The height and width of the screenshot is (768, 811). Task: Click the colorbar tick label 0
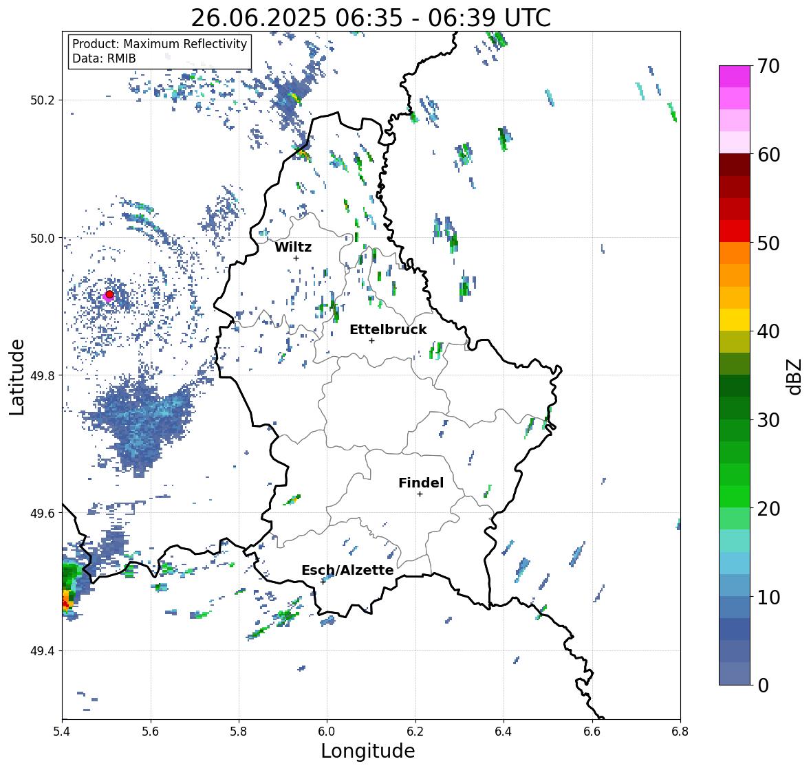pos(764,685)
